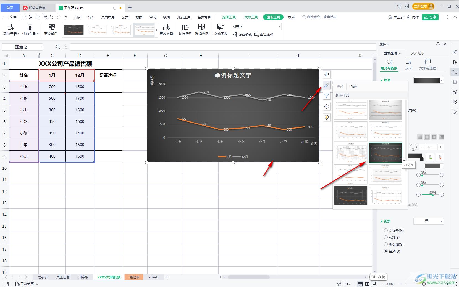Screen dimensions: 459x287
Task: Click Switch Row/Column (切换行列) icon
Action: tap(185, 30)
